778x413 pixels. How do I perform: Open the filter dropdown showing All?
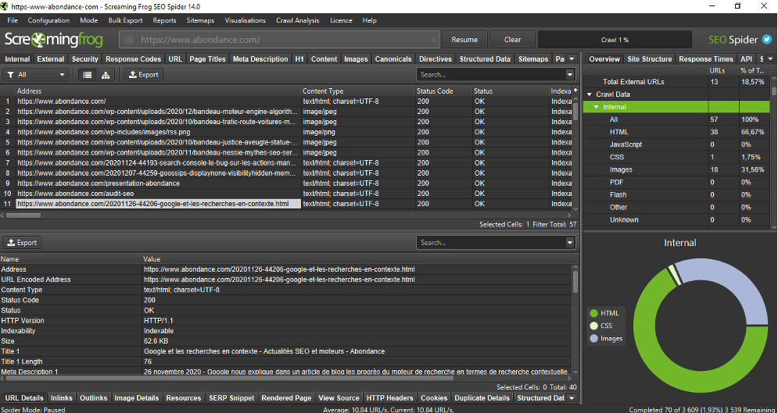[x=35, y=75]
